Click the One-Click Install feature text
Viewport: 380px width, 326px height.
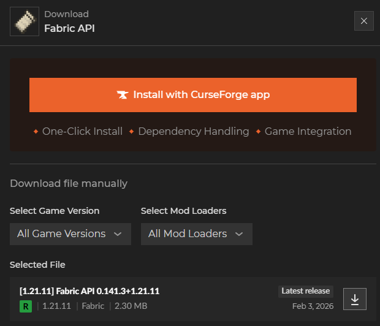click(x=82, y=131)
